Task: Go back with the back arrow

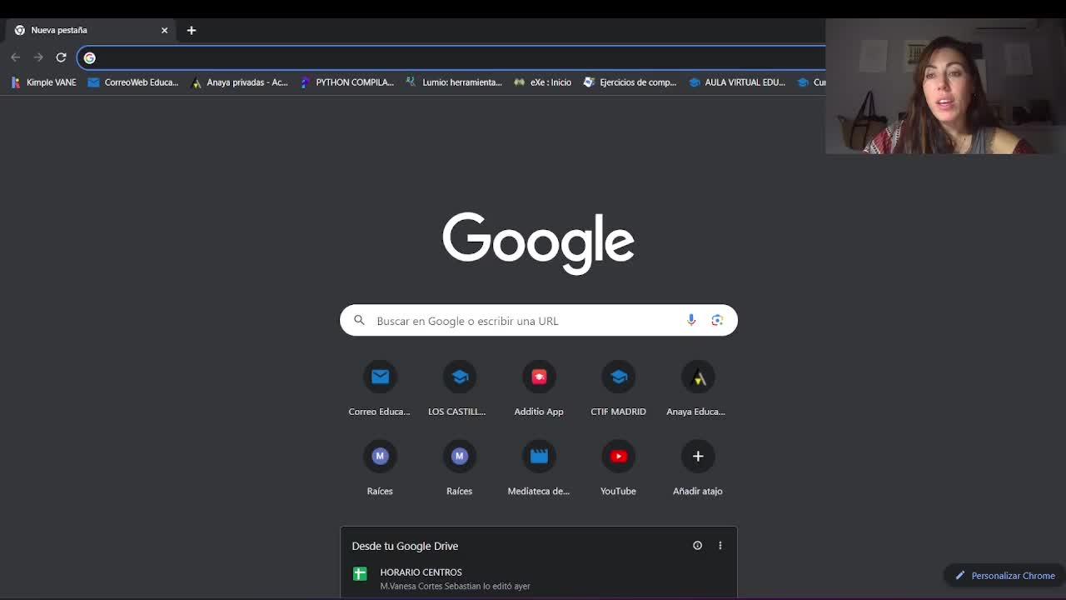Action: pos(15,57)
